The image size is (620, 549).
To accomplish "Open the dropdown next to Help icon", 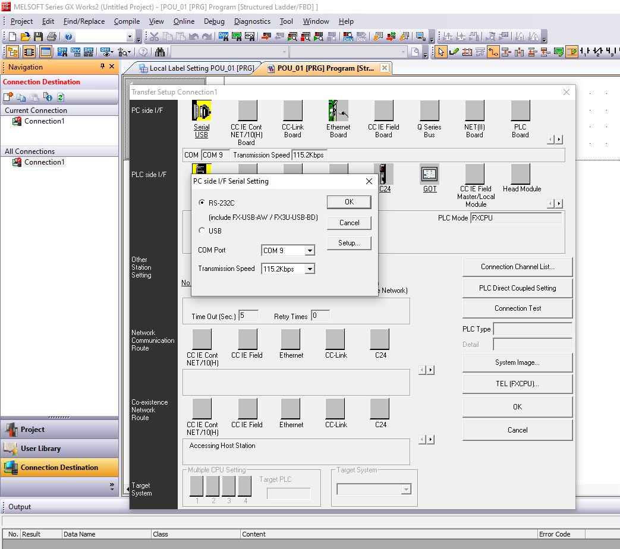I will click(130, 37).
